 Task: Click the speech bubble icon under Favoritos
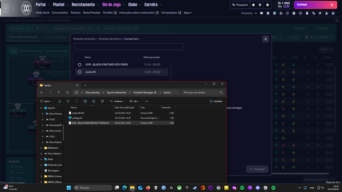point(262,13)
